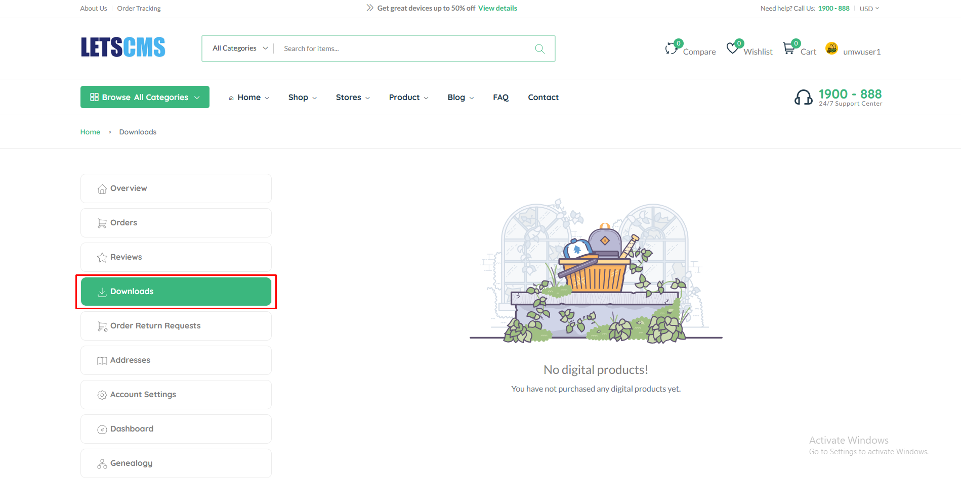The width and height of the screenshot is (961, 478).
Task: Click the Compare arrows icon
Action: coord(671,49)
